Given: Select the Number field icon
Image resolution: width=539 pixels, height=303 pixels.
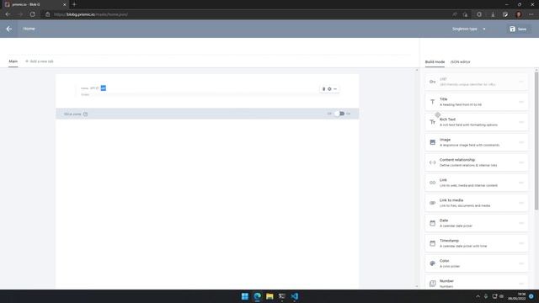Looking at the screenshot, I should coord(432,284).
